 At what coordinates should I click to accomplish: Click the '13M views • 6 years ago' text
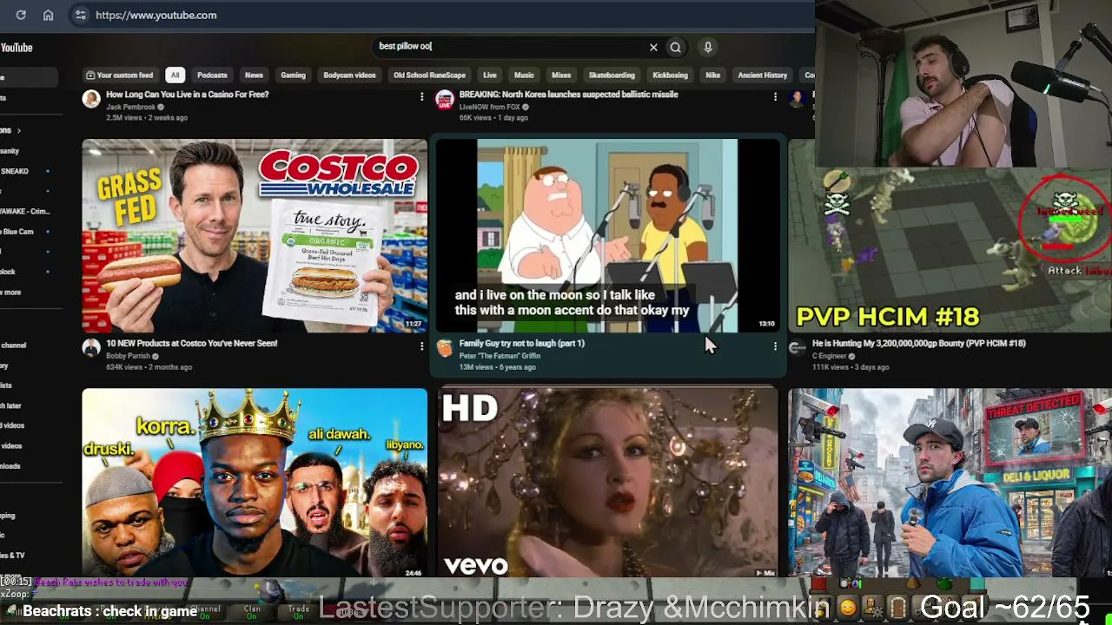tap(497, 367)
